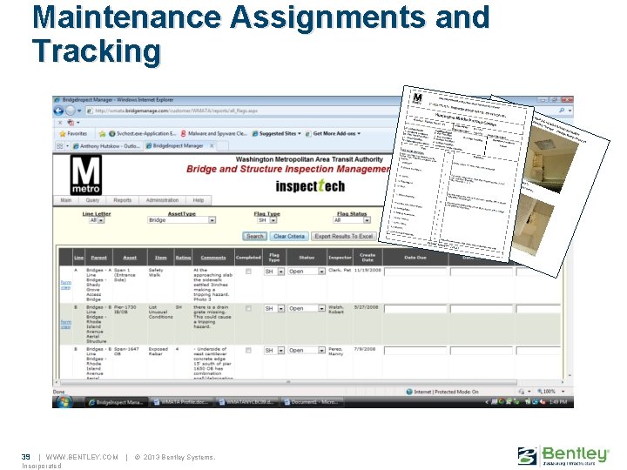Click the Bentley logo
627x470 pixels.
pyautogui.click(x=563, y=455)
